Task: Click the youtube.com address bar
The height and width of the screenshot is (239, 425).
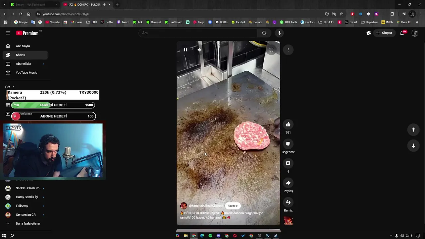Action: (179, 14)
